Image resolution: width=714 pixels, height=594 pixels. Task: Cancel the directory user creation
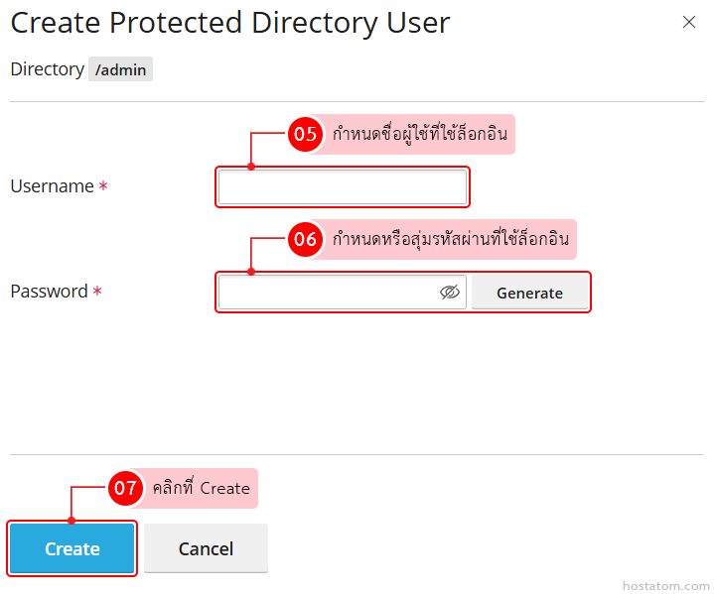(206, 548)
